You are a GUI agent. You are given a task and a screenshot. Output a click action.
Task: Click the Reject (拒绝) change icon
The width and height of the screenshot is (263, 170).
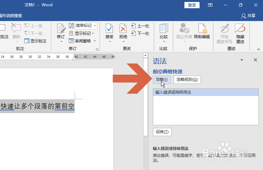(x=123, y=29)
